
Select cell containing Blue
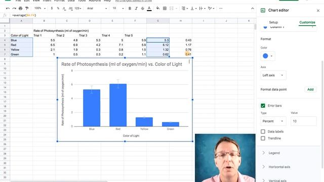pos(21,40)
